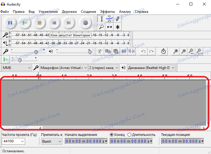
Task: Click the timeline ruler at 3.0
Action: coord(114,76)
